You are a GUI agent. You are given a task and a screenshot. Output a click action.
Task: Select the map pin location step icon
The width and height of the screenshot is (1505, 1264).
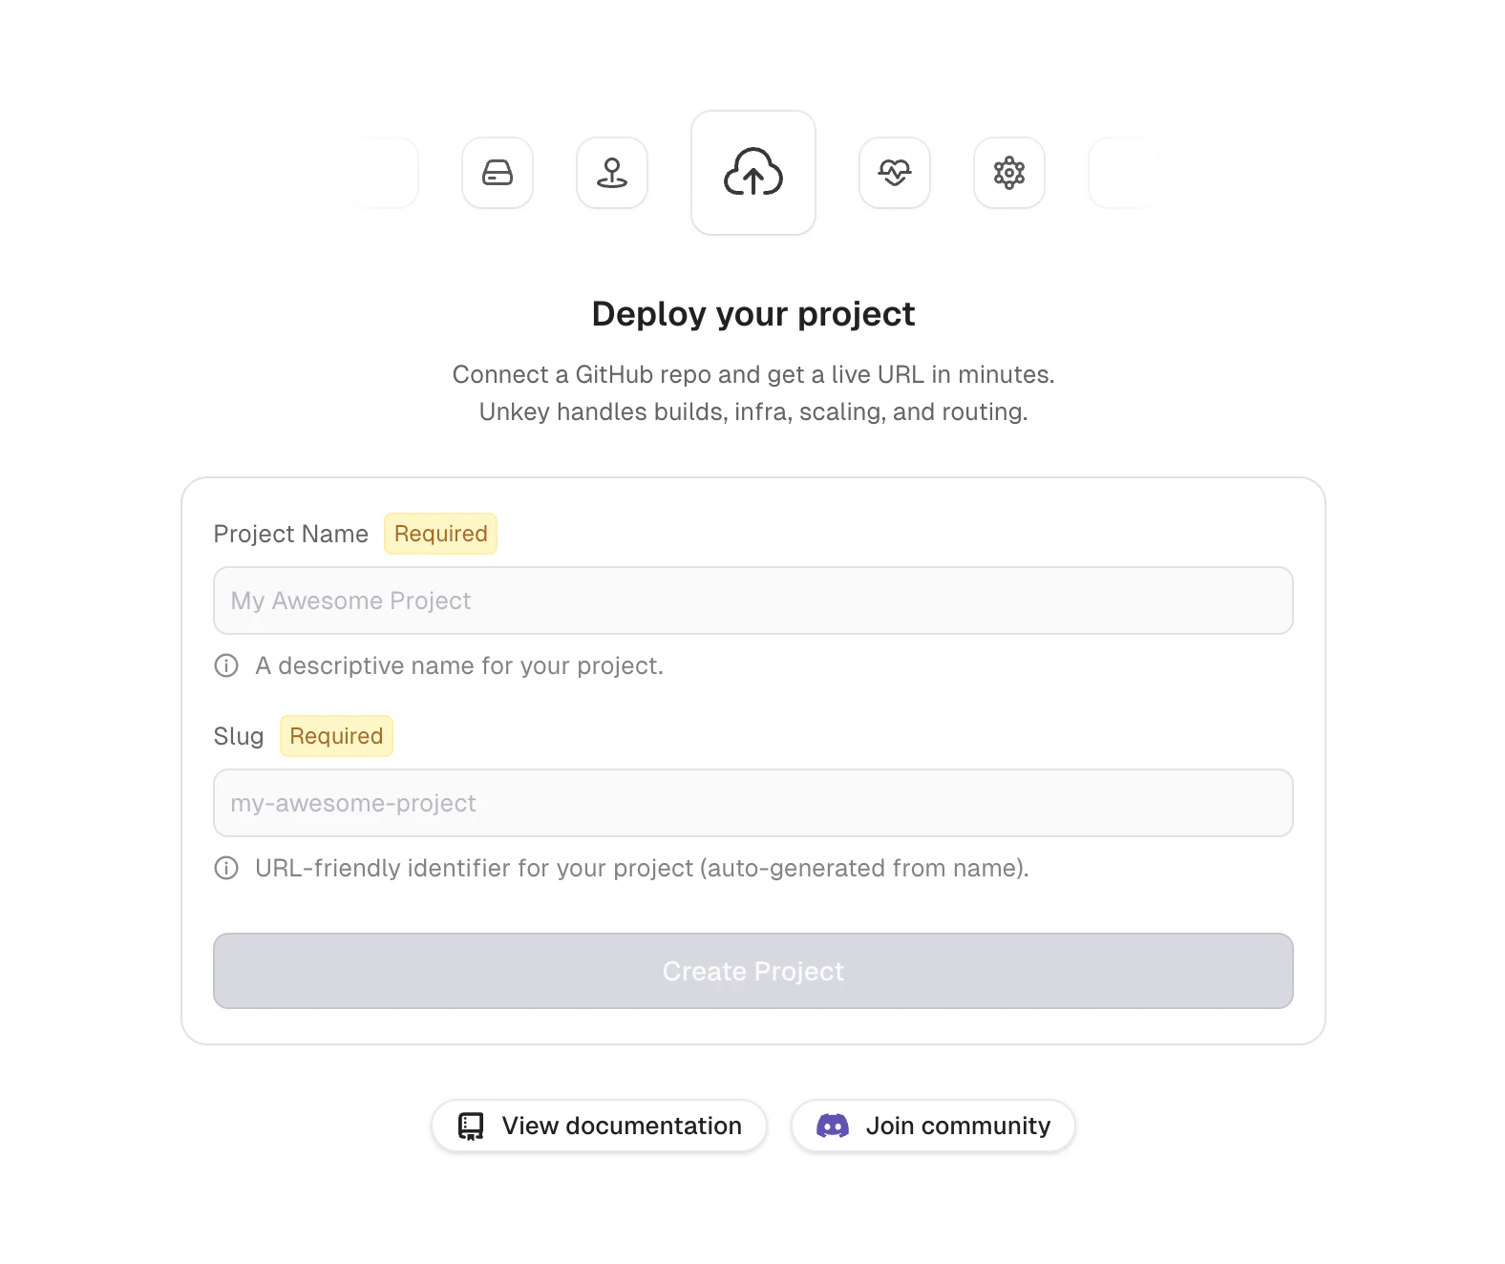tap(612, 173)
